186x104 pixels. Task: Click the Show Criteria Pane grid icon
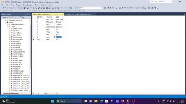coord(122,8)
